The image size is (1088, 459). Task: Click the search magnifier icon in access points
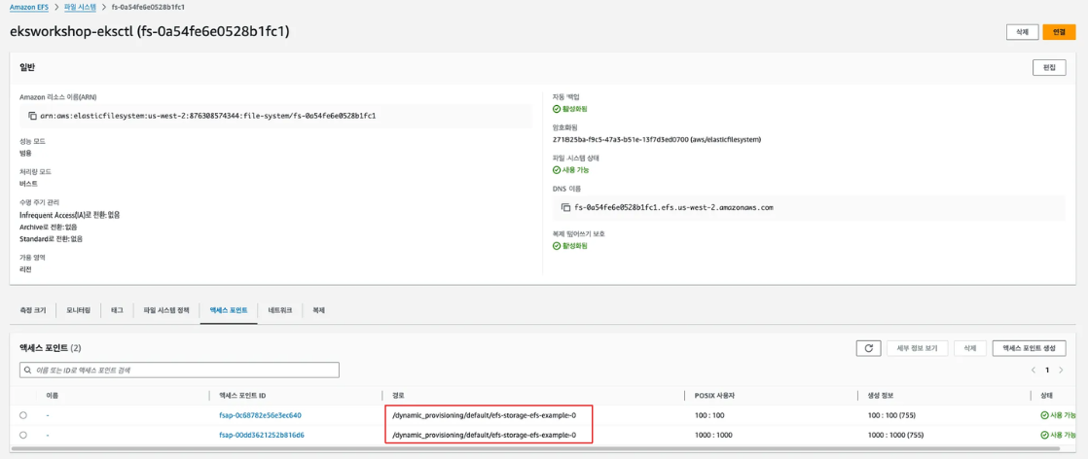(x=28, y=371)
